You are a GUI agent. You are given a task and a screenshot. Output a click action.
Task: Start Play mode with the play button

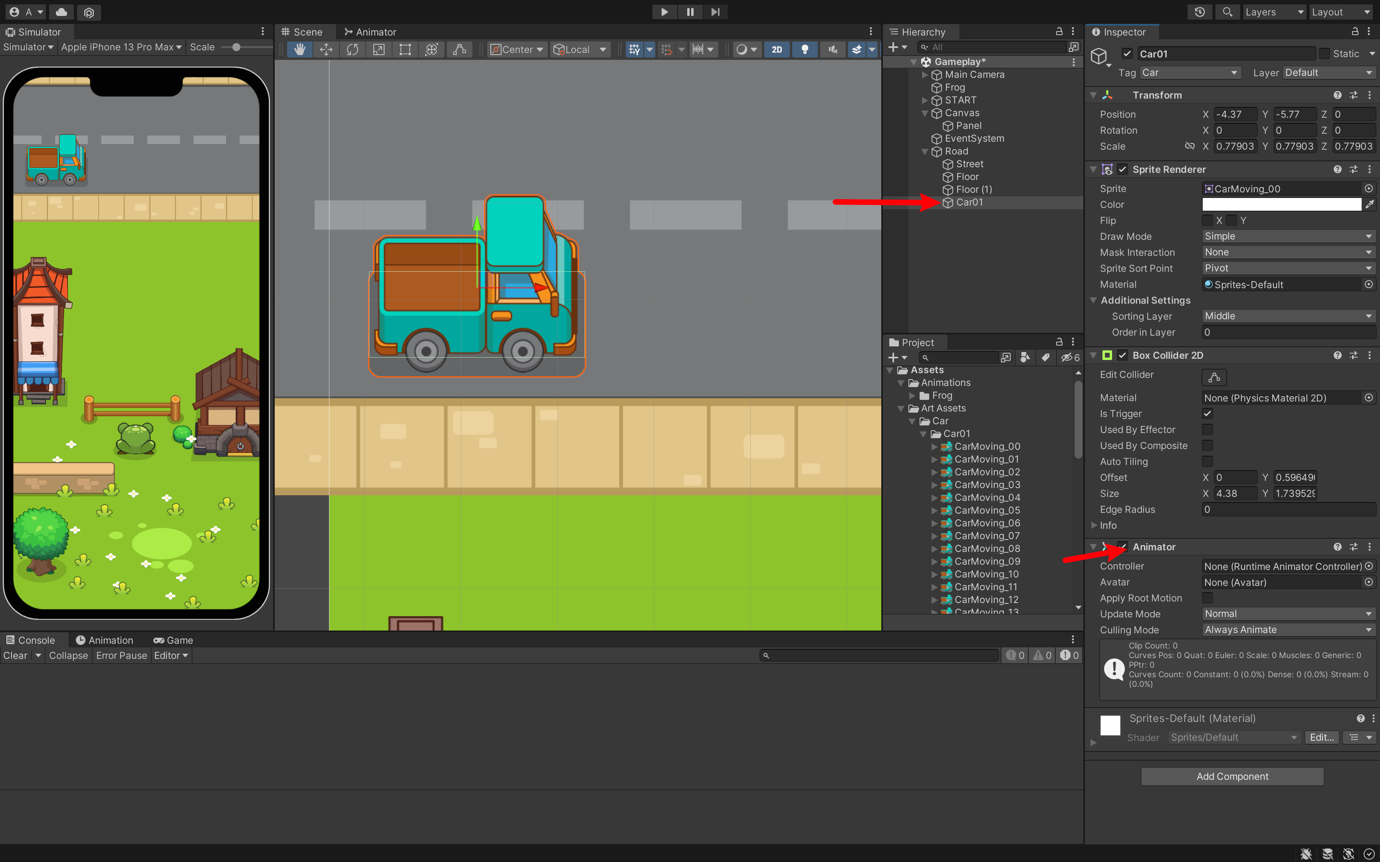click(664, 12)
